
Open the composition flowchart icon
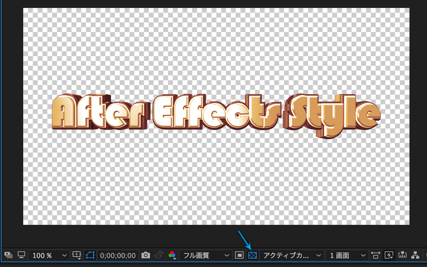click(415, 255)
